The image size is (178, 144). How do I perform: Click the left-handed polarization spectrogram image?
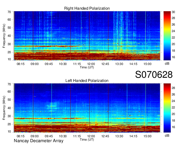pyautogui.click(x=87, y=108)
